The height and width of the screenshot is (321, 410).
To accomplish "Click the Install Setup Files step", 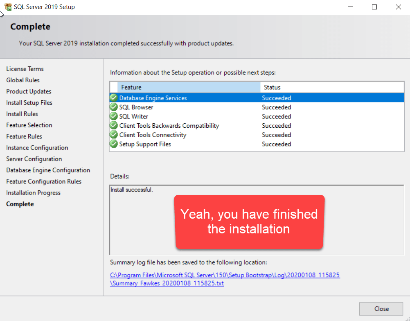I will coord(29,102).
